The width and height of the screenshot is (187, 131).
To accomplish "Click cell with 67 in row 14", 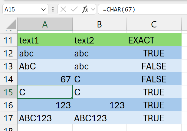I will (x=45, y=79).
